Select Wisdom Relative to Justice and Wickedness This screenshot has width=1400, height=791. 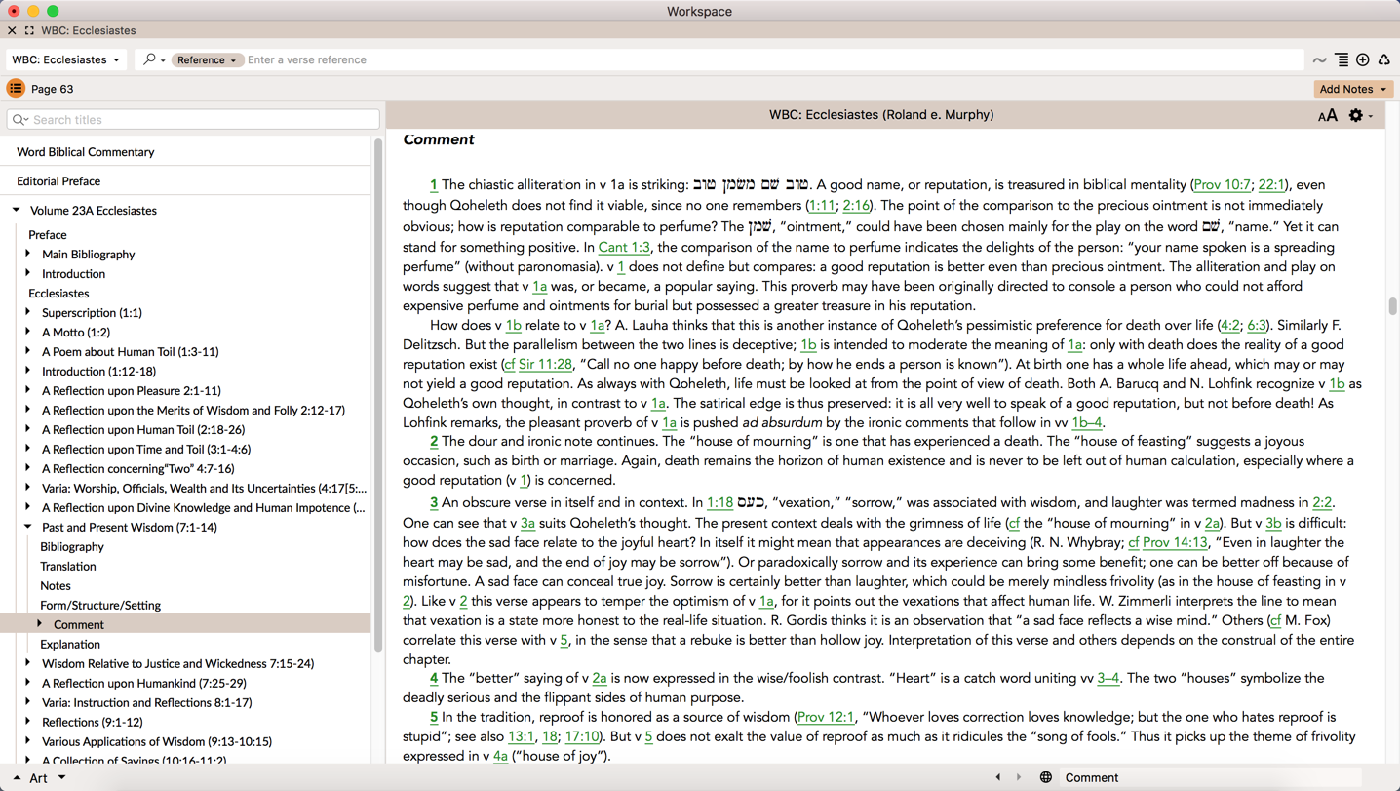pos(178,664)
